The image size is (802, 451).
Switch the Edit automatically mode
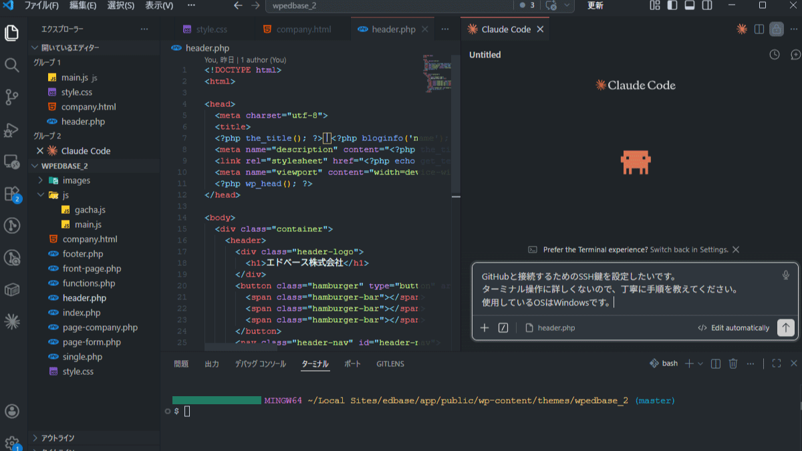[733, 327]
